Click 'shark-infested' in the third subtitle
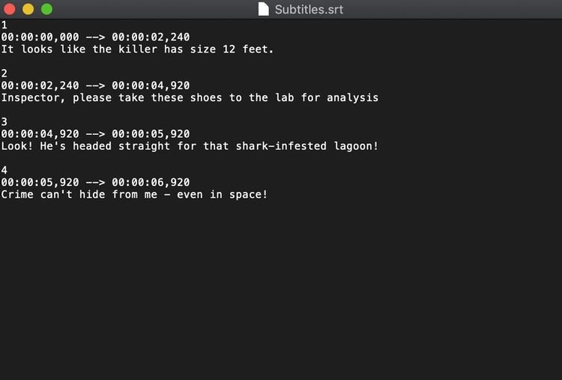Viewport: 562px width, 380px height. (281, 146)
